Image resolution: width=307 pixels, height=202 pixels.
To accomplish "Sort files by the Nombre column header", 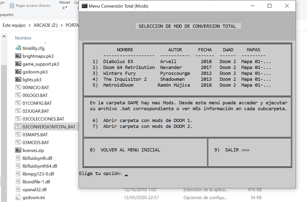I will pos(23,38).
